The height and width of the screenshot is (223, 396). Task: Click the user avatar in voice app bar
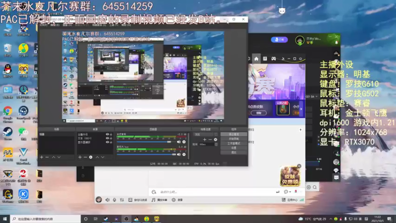(99, 200)
